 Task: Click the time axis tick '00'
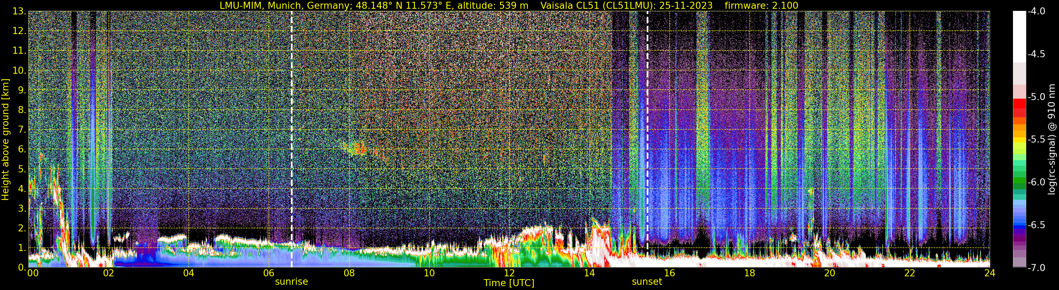(32, 273)
